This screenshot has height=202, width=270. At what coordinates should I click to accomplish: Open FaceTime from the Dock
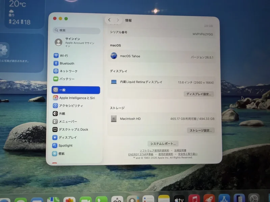[x=86, y=199]
